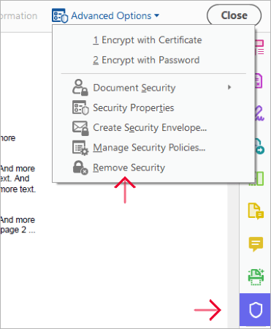Open the Fill & Sign pen tool in sidebar

tap(259, 113)
